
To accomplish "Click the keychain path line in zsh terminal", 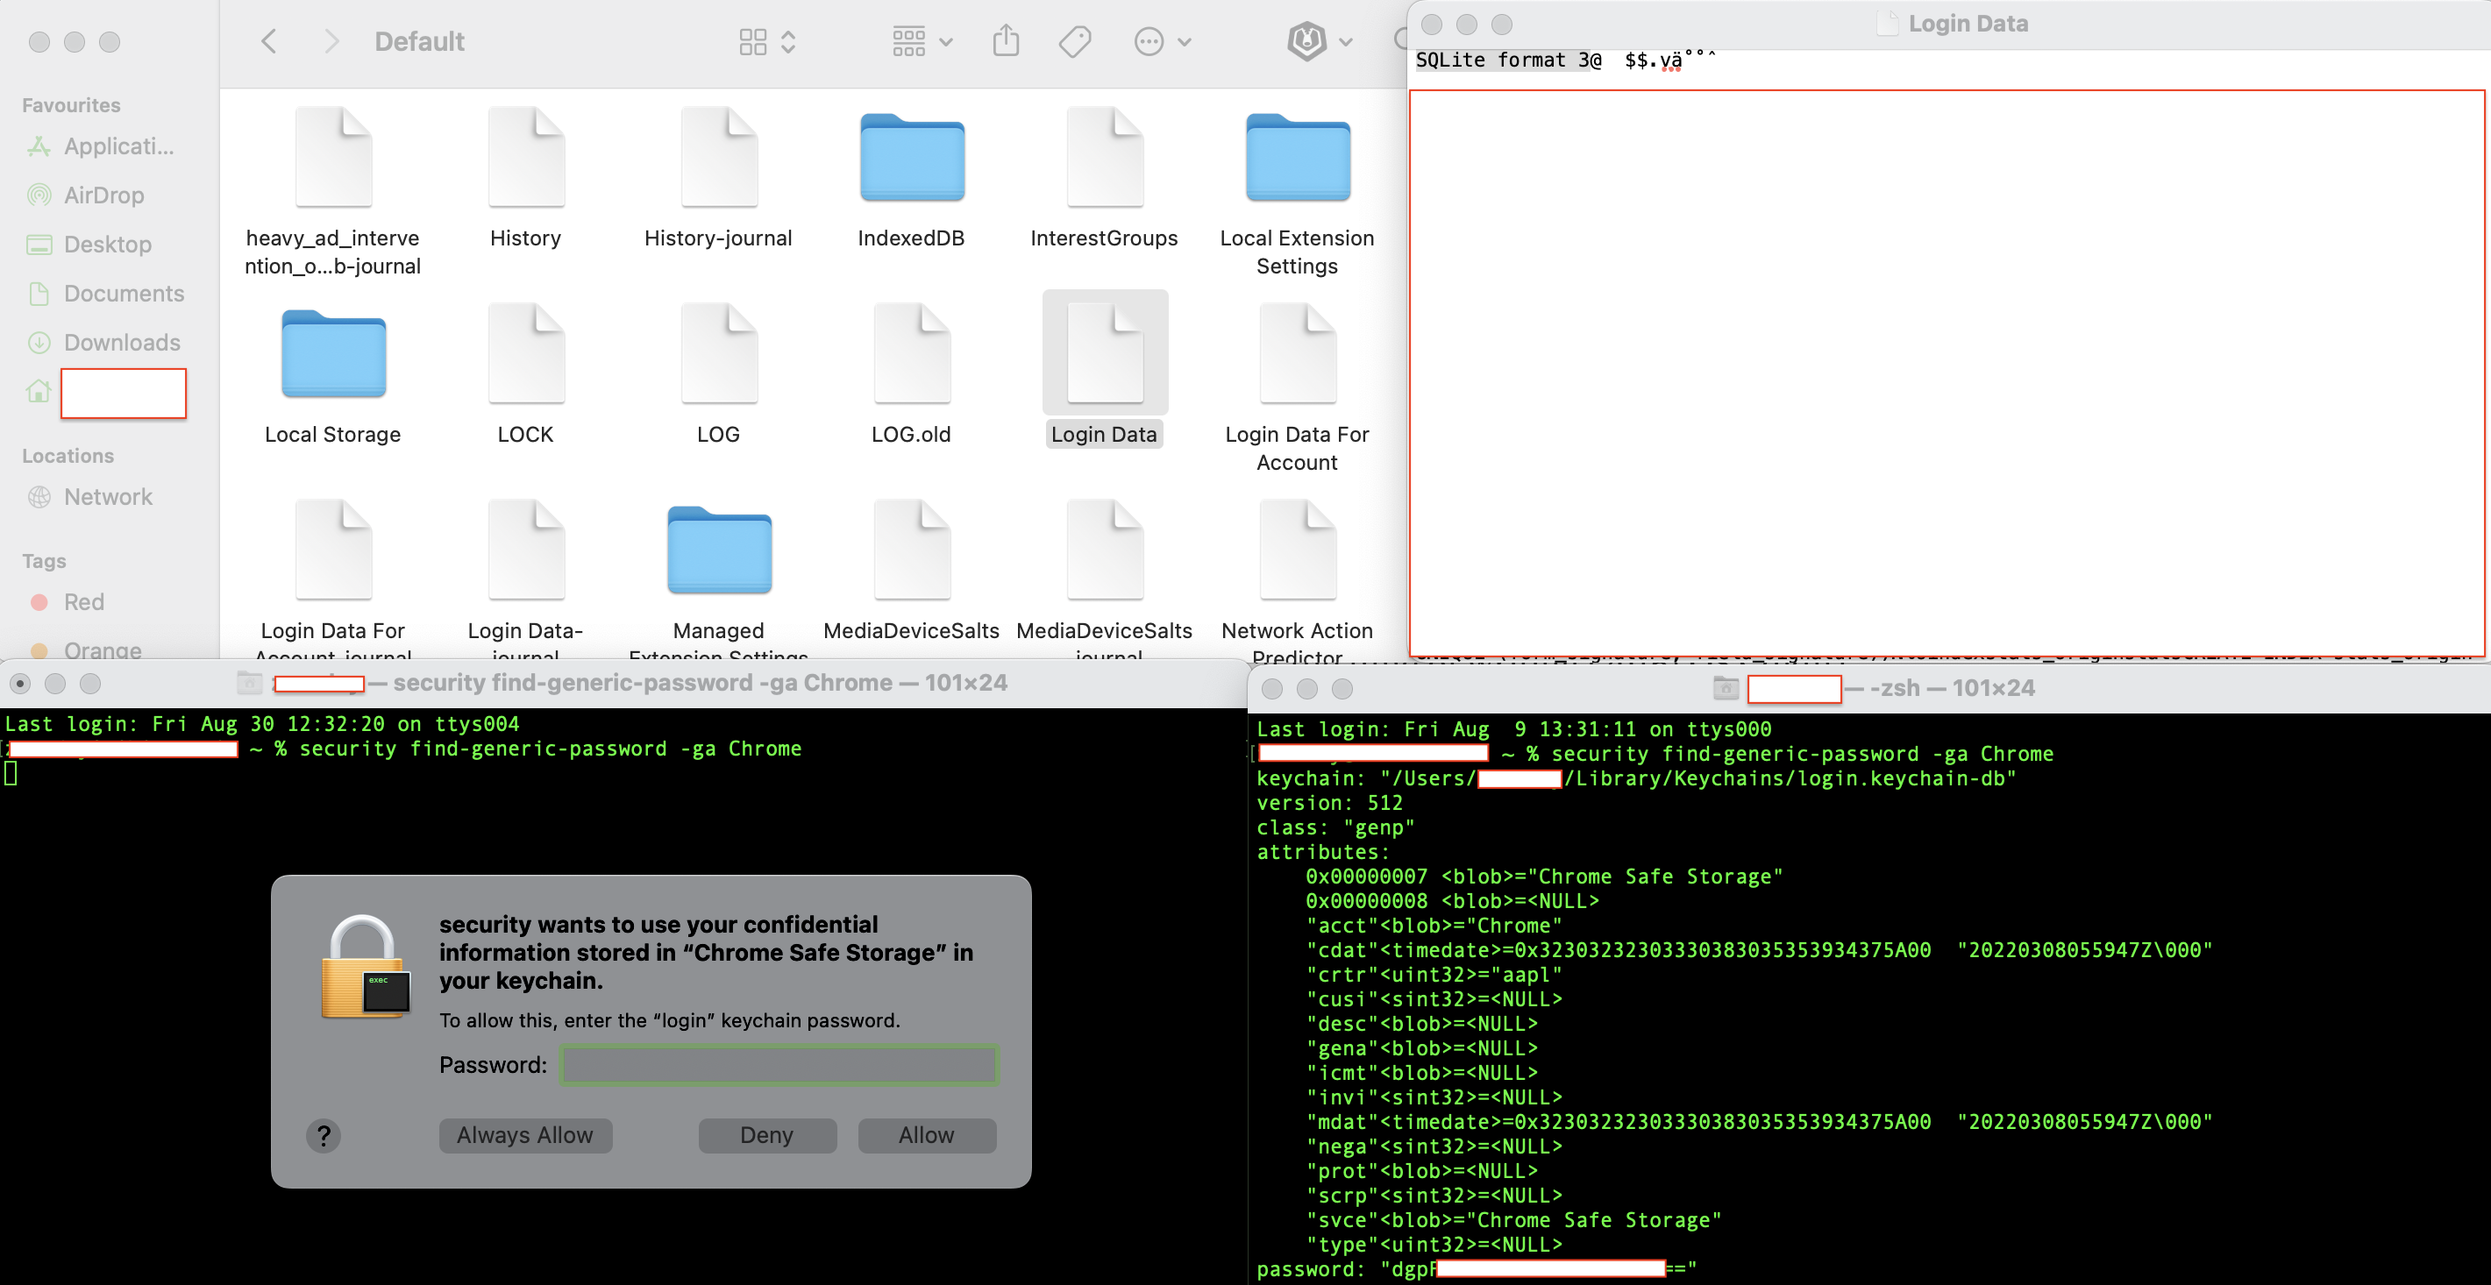I will (1636, 778).
